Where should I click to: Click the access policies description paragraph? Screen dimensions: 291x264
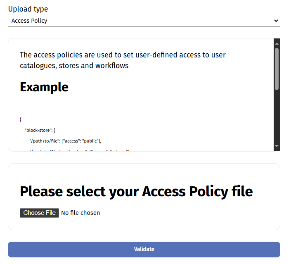point(123,60)
